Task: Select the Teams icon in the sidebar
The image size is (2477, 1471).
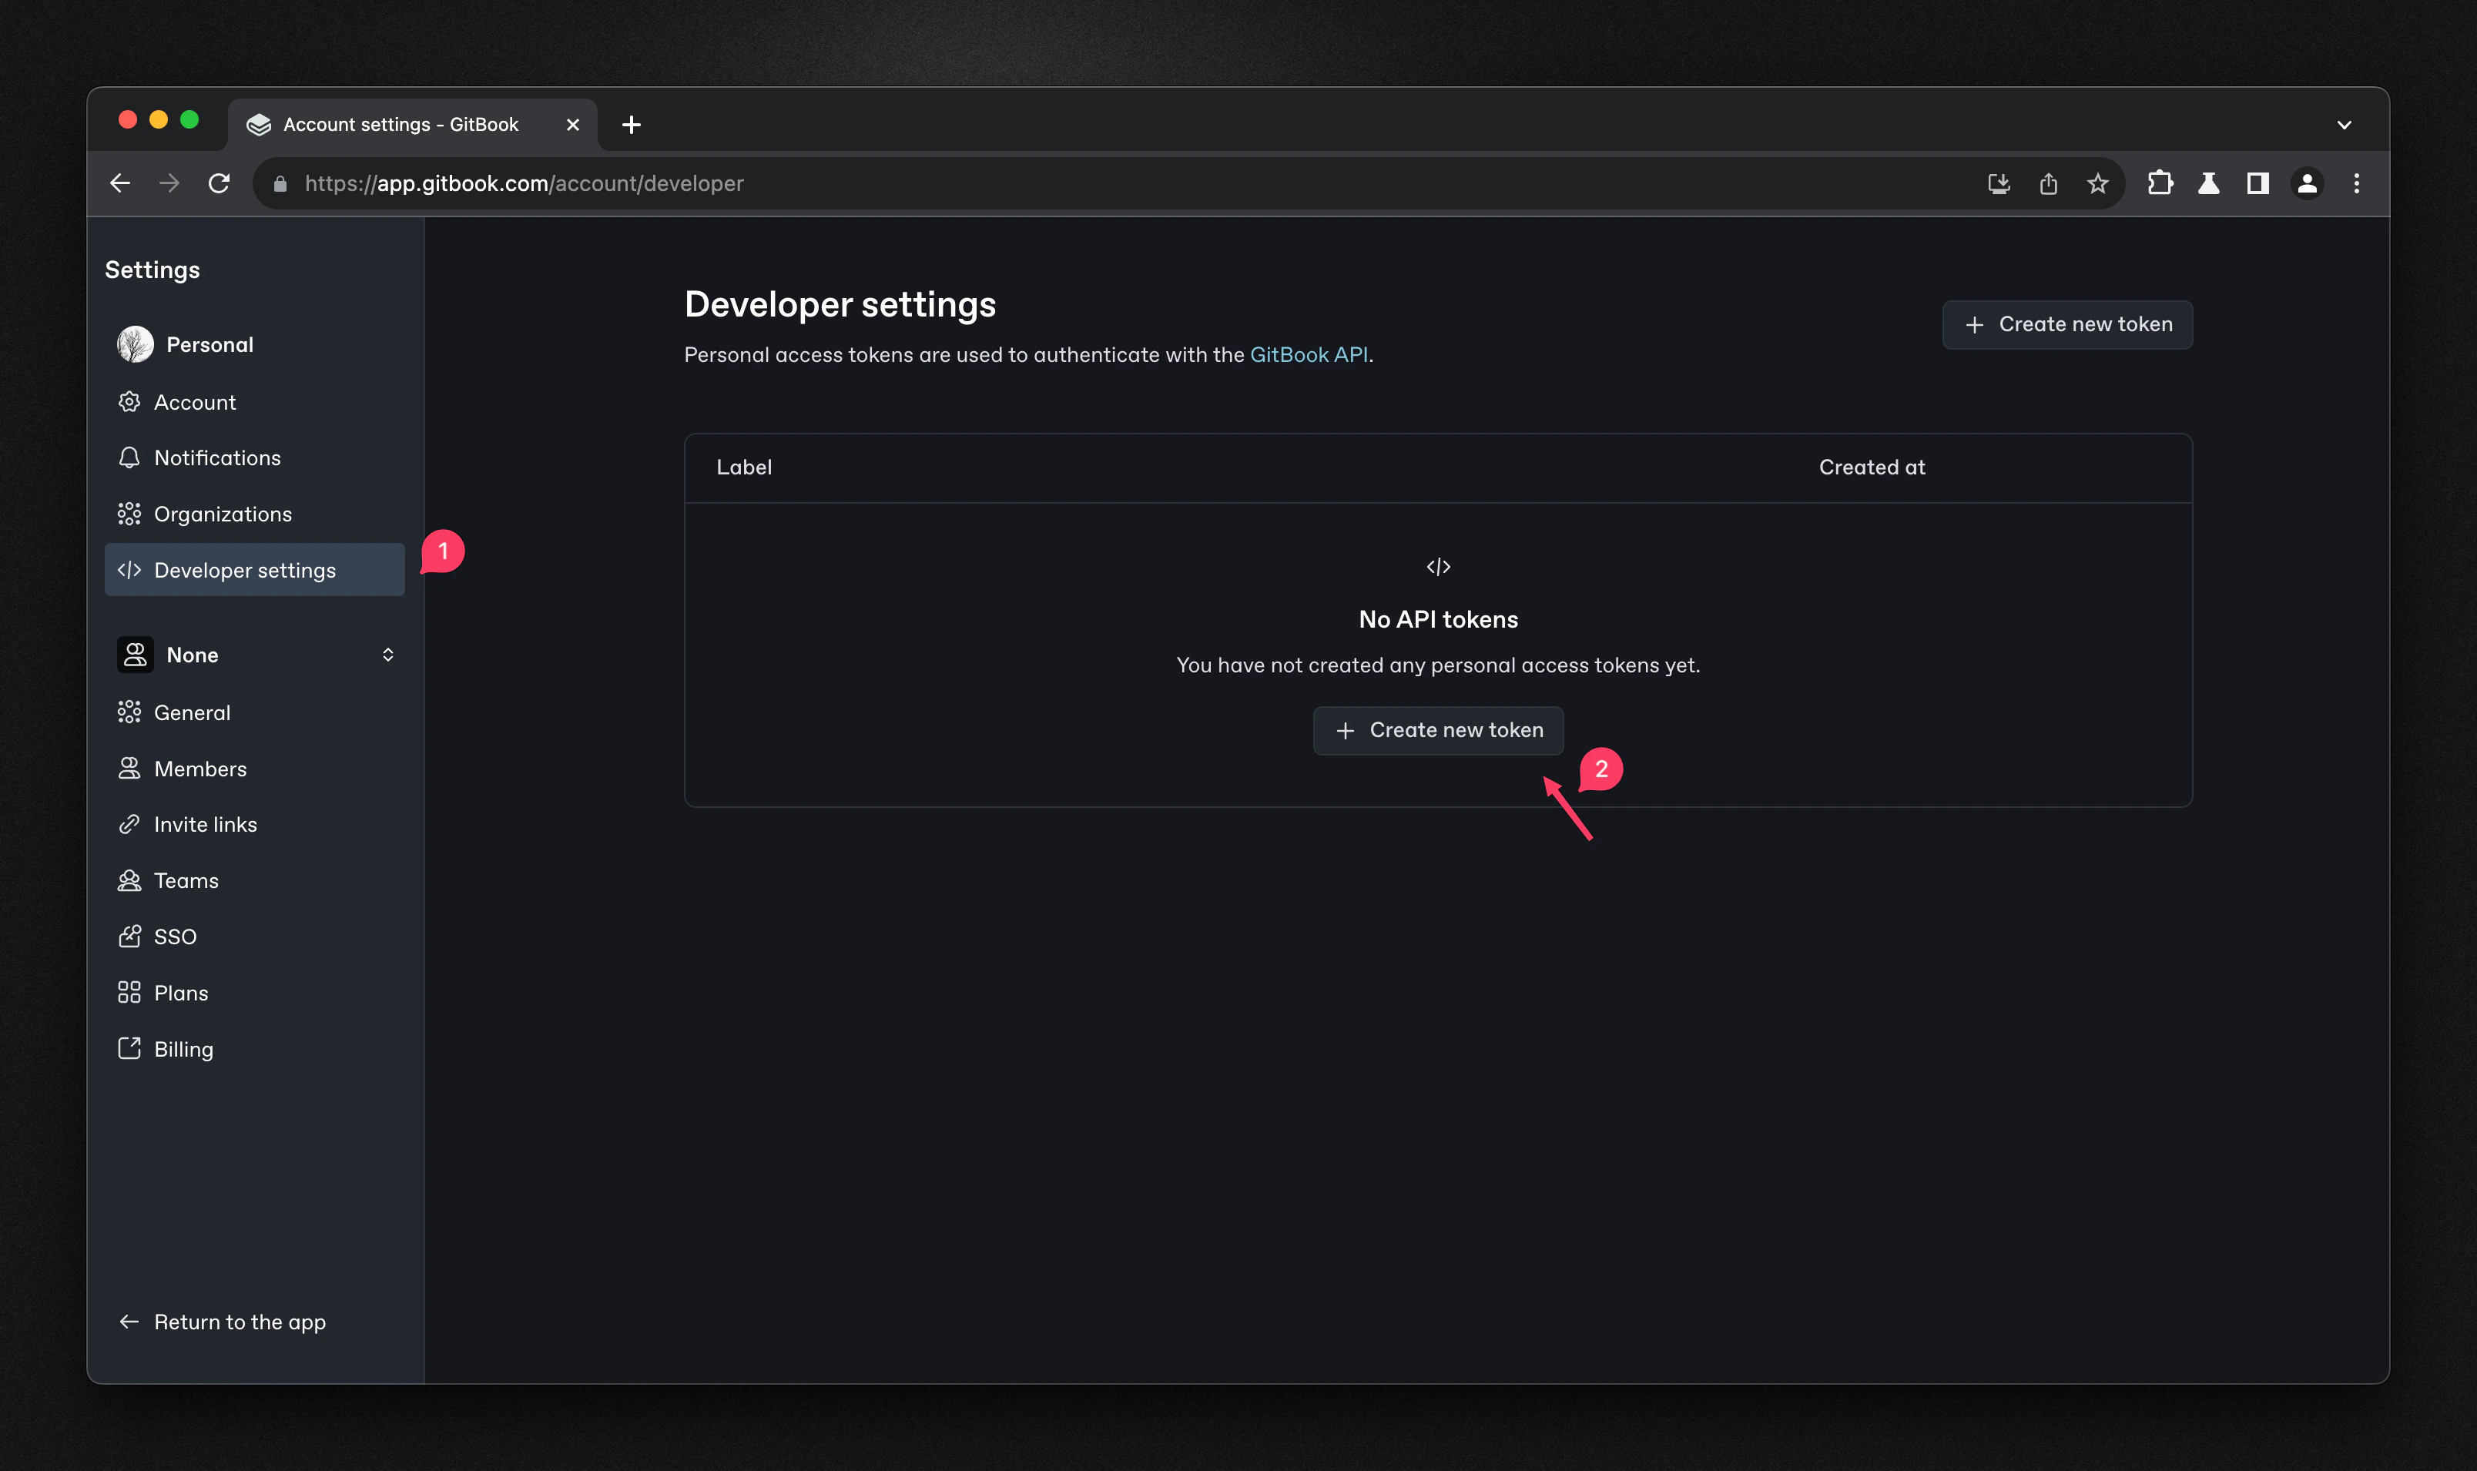Action: pos(131,880)
